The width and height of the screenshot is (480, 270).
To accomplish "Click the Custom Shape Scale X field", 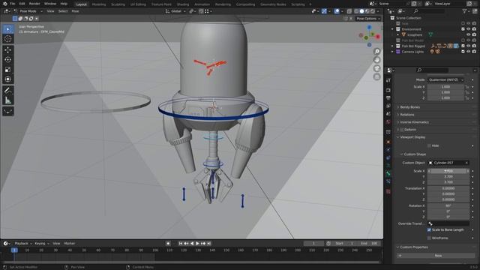I will [x=448, y=171].
